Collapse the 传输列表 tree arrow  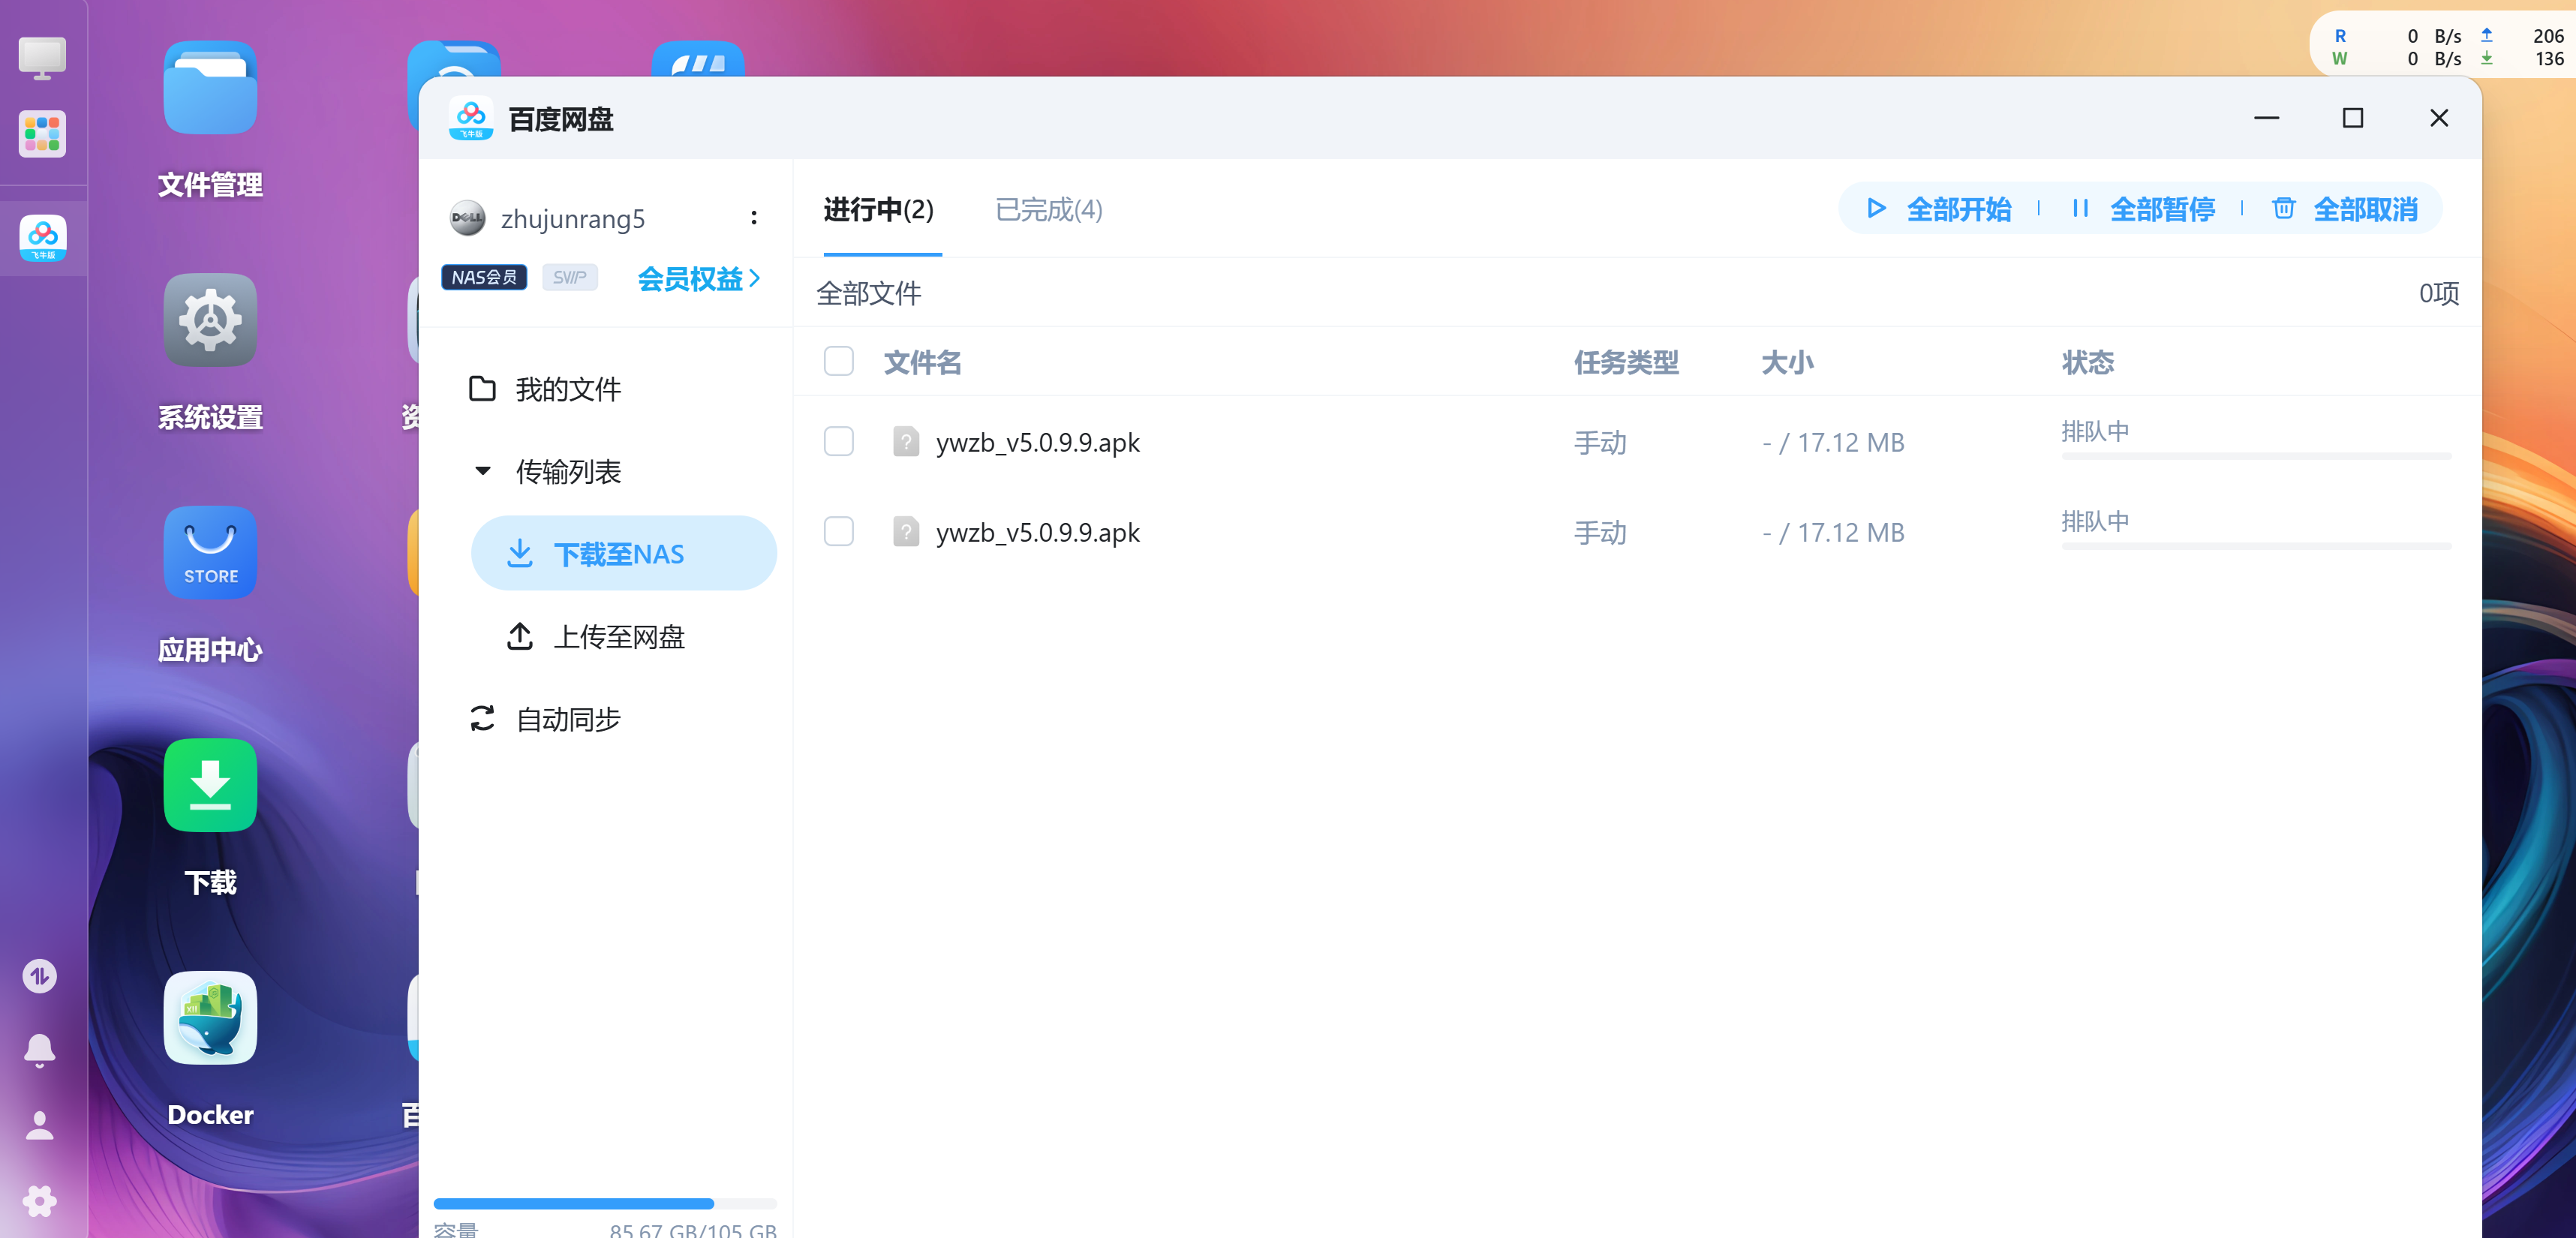tap(482, 470)
